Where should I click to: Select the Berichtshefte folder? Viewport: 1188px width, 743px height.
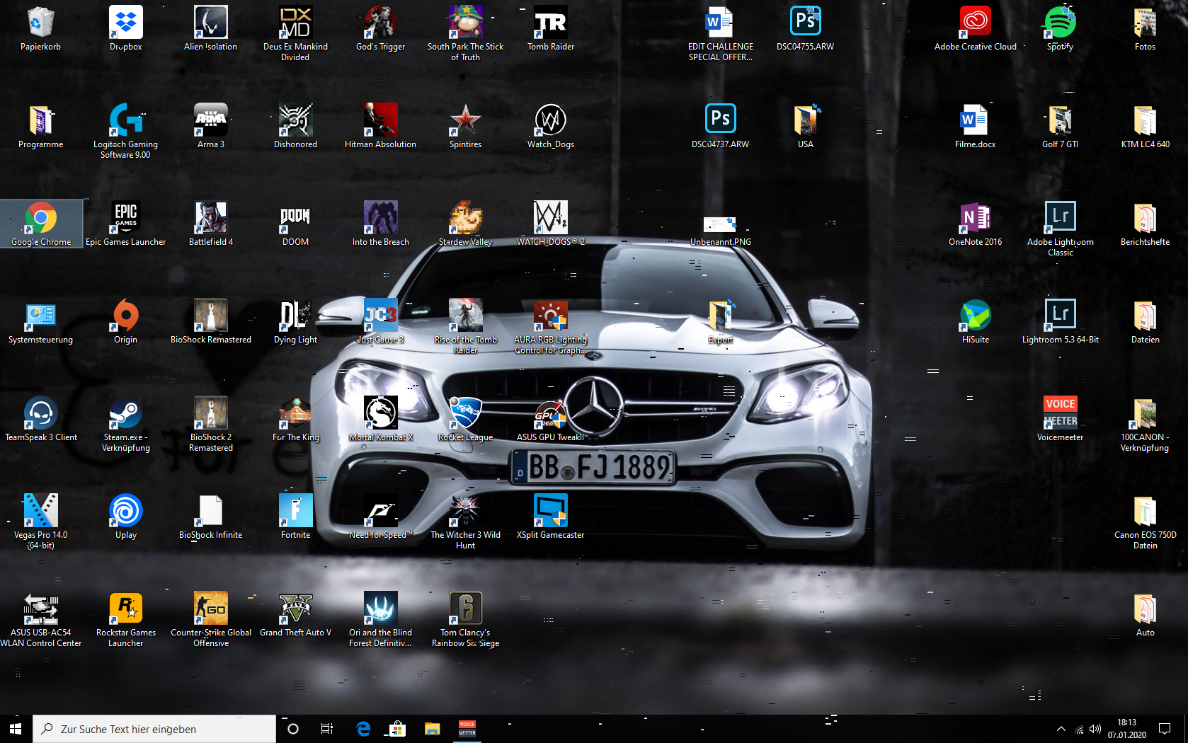1146,217
